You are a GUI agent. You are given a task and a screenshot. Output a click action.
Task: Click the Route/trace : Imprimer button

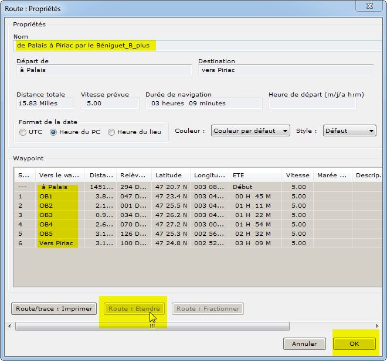(54, 309)
